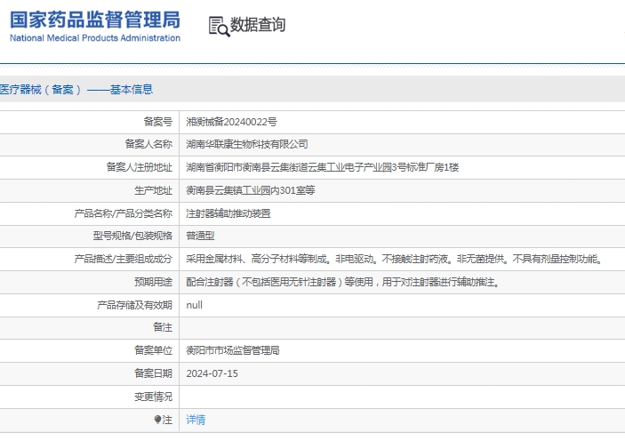Click 湖南华联康生物科技有限公司 cell

point(247,144)
